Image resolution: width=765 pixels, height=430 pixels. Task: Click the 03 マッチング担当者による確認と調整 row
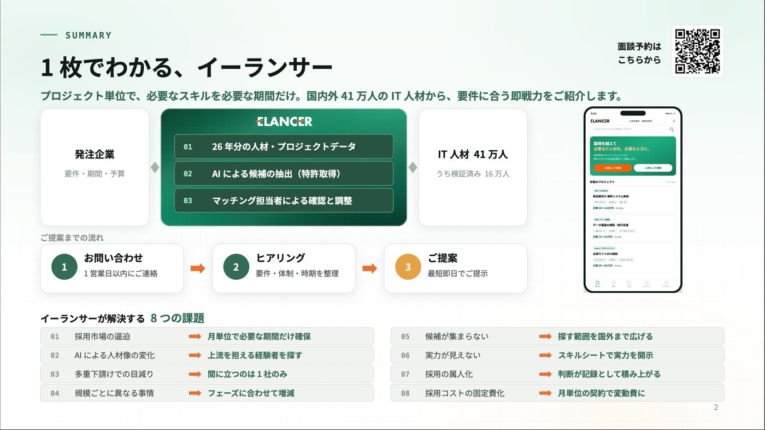pyautogui.click(x=284, y=201)
